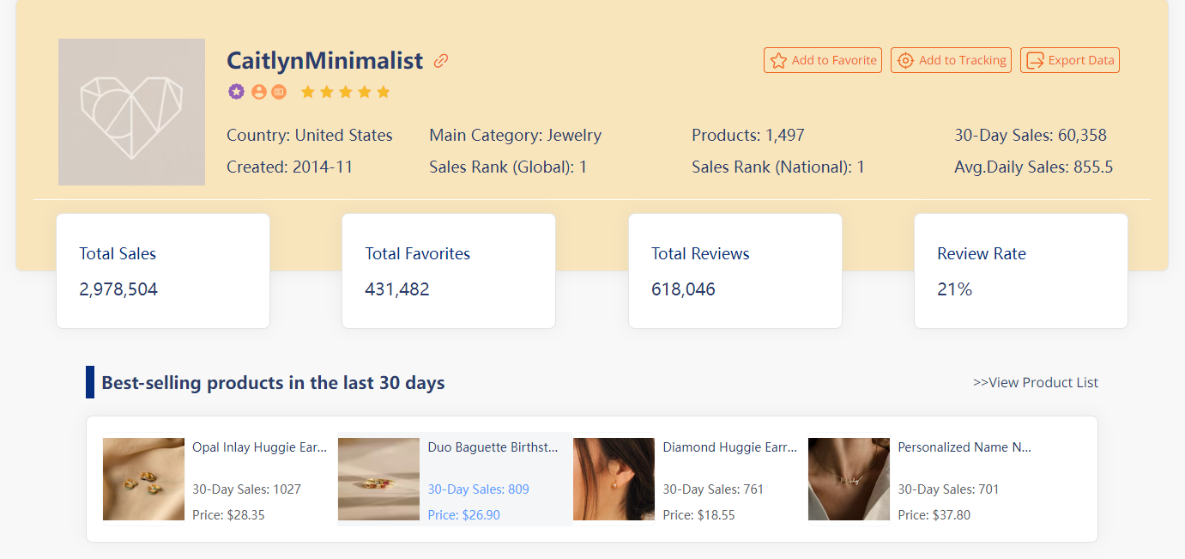
Task: Select the Total Reviews card
Action: point(735,270)
